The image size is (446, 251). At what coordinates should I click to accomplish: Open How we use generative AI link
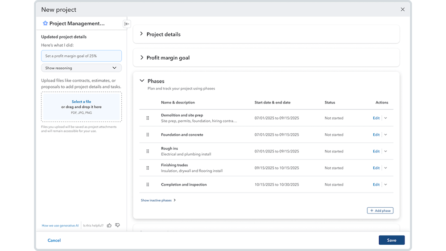[x=60, y=226]
